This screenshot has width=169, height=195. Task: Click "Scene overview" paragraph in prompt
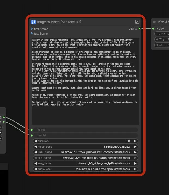tap(84, 55)
